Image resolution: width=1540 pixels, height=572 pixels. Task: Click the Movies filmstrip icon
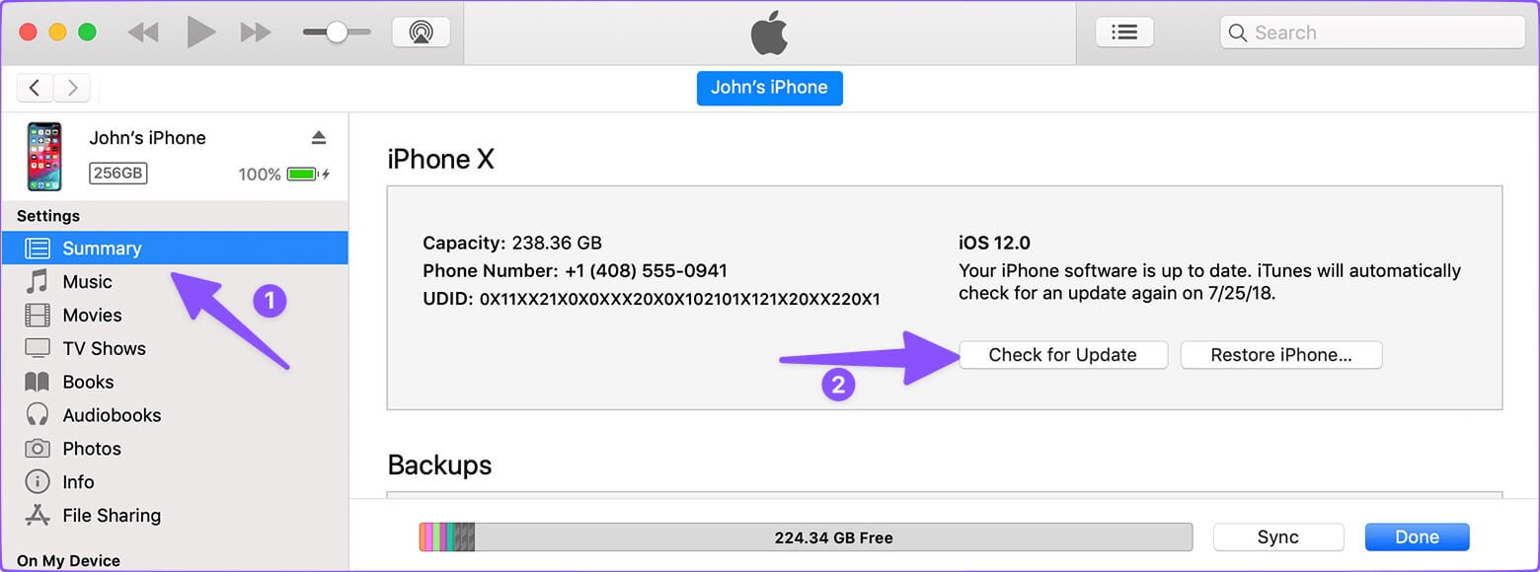38,316
